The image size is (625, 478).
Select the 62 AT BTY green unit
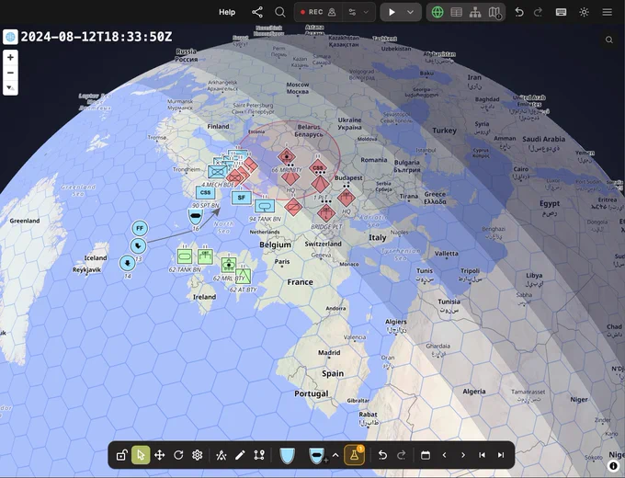coord(243,276)
